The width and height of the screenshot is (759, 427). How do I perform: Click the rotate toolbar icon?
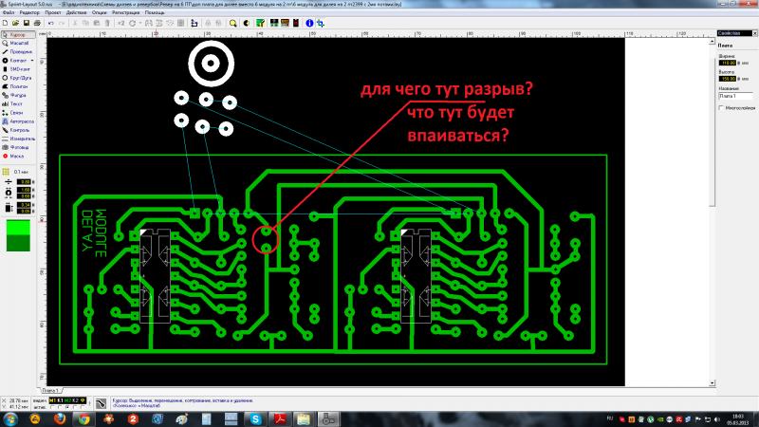click(132, 23)
